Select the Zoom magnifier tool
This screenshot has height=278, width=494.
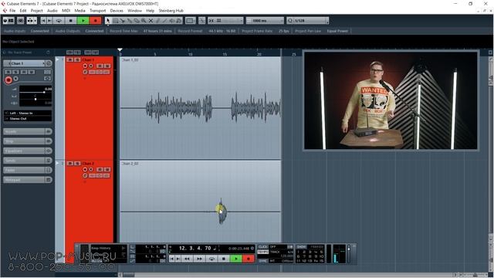pyautogui.click(x=144, y=21)
